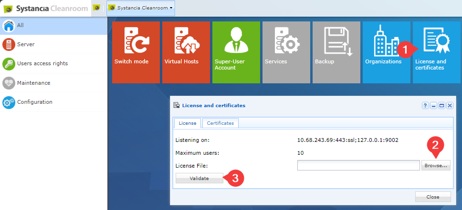Open the Backup tile
The height and width of the screenshot is (210, 462).
(336, 52)
